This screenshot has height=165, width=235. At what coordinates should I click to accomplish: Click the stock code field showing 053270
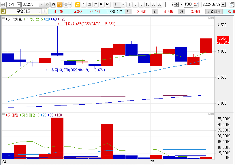31,5
